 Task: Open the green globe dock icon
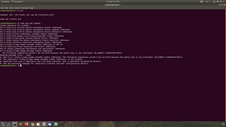tap(56, 124)
